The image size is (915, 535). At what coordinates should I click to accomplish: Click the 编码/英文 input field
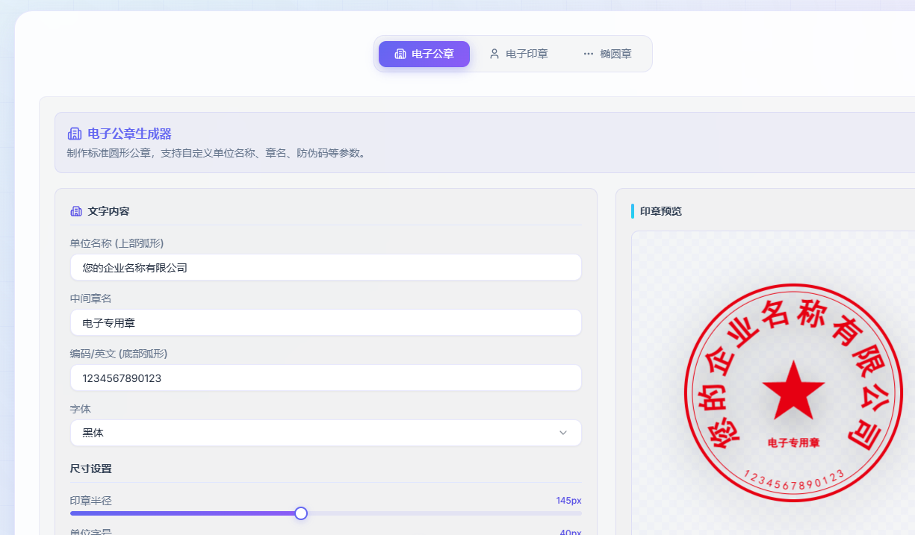(326, 378)
